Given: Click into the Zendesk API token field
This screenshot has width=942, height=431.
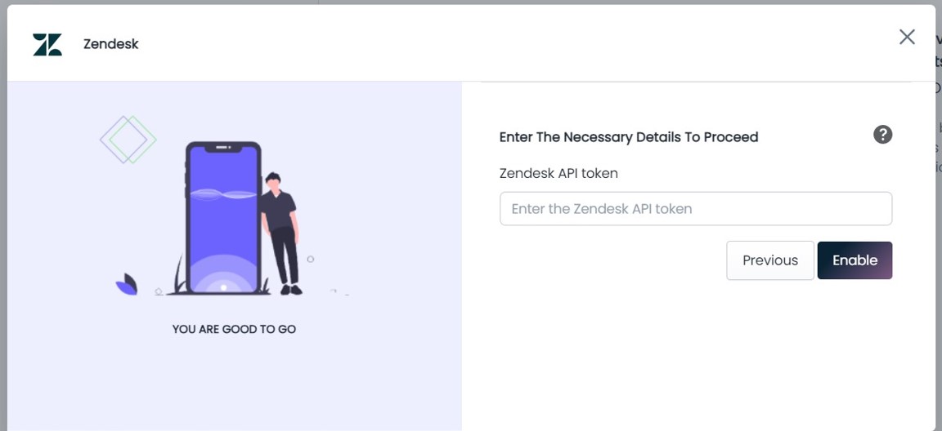Looking at the screenshot, I should [696, 209].
